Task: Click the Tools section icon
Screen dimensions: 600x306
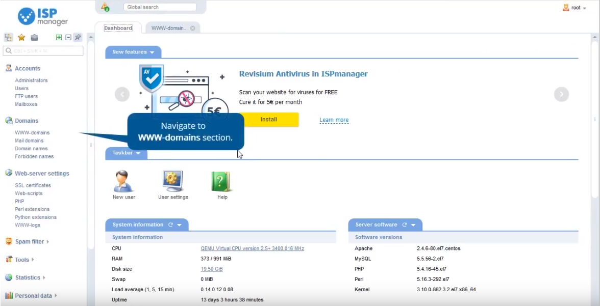Action: 9,259
